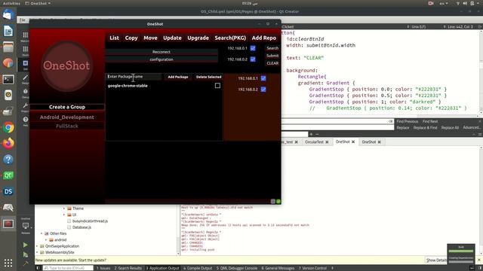Collapse the Other files node
The width and height of the screenshot is (483, 271).
click(x=42, y=233)
